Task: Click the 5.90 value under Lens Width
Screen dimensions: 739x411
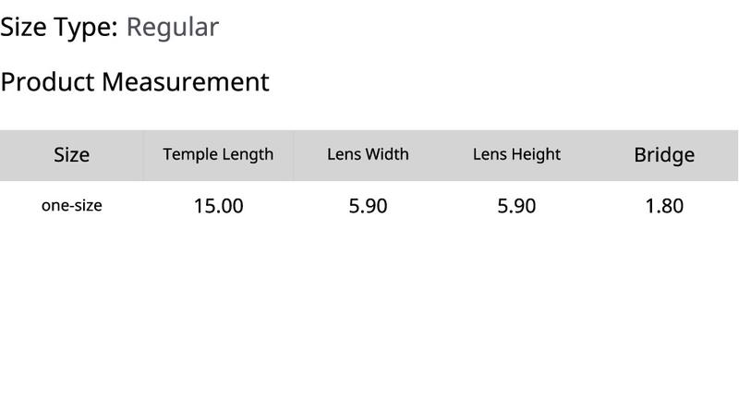Action: pos(368,206)
